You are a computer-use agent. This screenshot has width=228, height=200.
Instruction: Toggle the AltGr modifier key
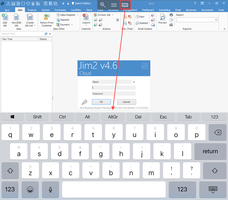[x=113, y=117]
